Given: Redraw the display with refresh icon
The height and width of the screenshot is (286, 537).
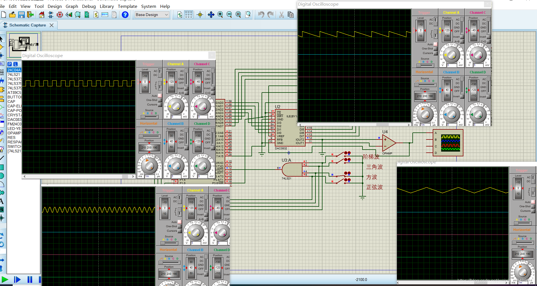Looking at the screenshot, I should (x=180, y=15).
